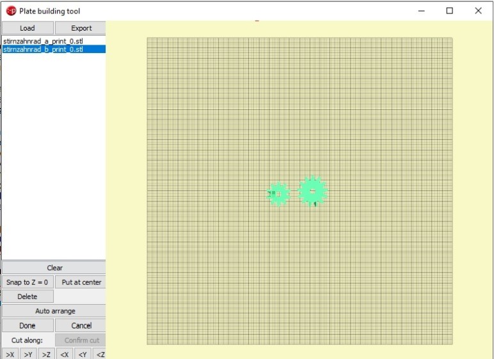Screen dimensions: 494x359
Task: Select stirnzahnrad_a_print_0.stl in the file list
Action: click(x=43, y=41)
